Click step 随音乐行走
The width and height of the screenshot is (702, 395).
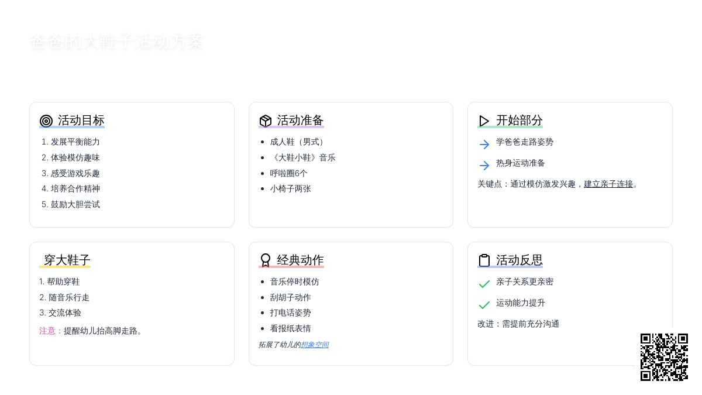(69, 298)
